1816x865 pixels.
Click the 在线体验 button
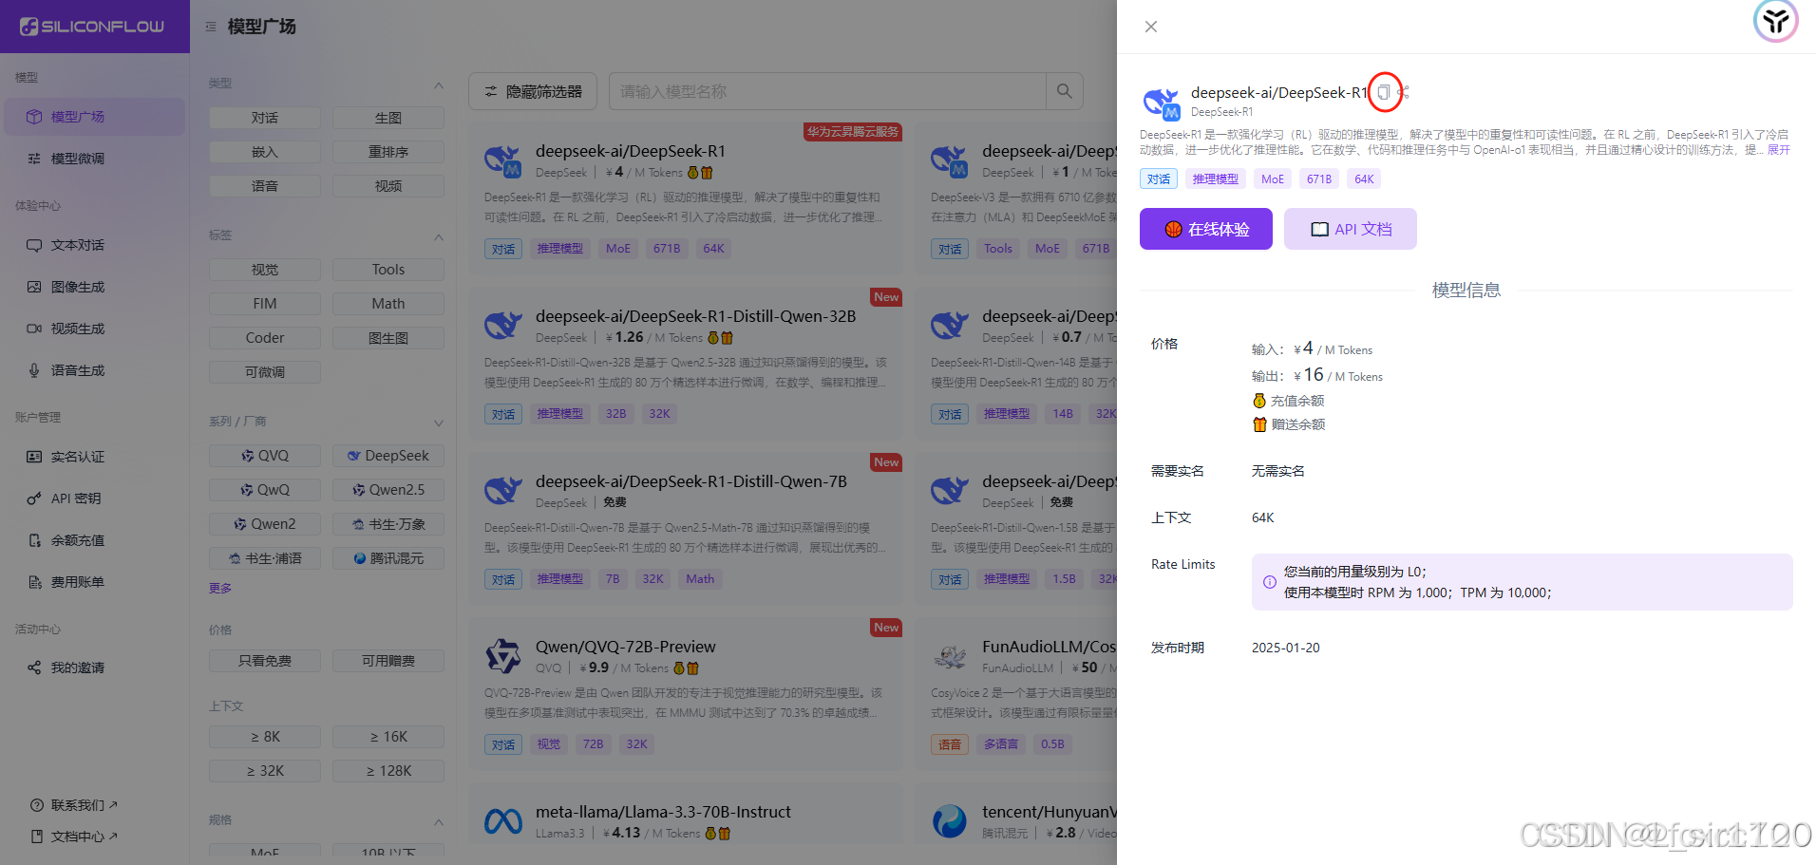[x=1206, y=229]
